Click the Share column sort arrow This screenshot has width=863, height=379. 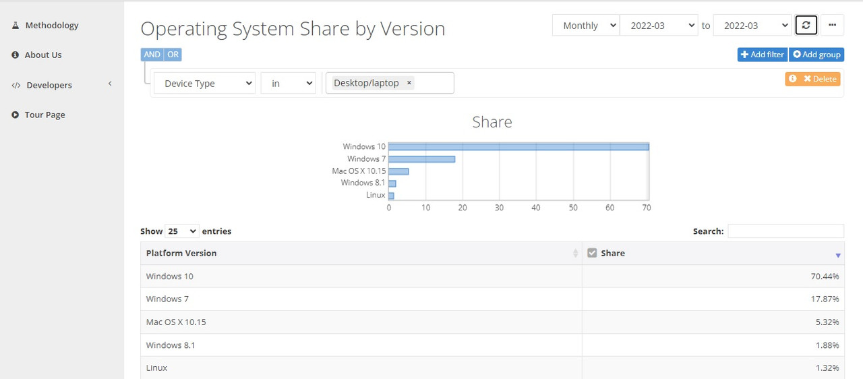click(838, 256)
